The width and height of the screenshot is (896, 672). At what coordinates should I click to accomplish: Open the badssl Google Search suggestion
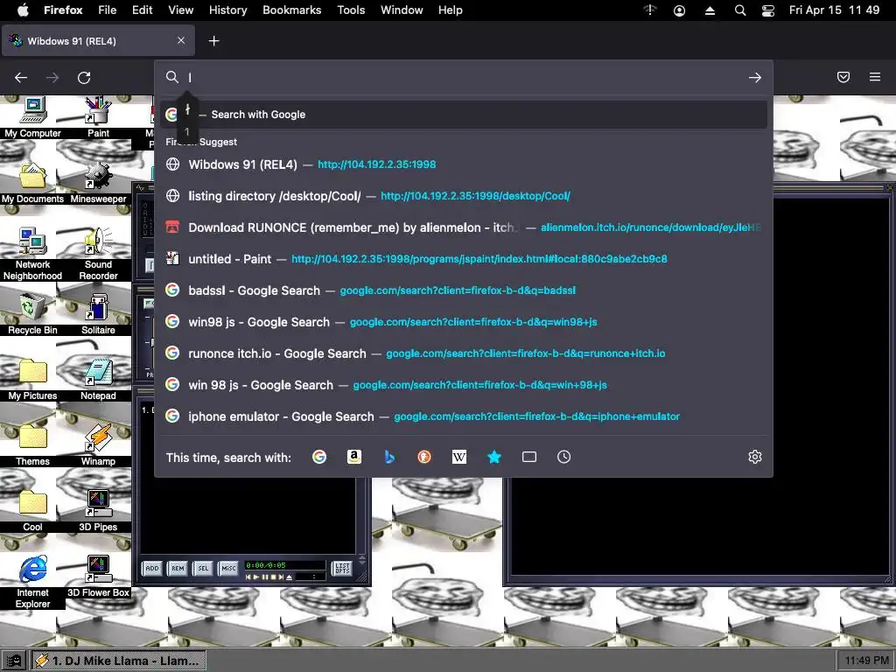point(464,290)
